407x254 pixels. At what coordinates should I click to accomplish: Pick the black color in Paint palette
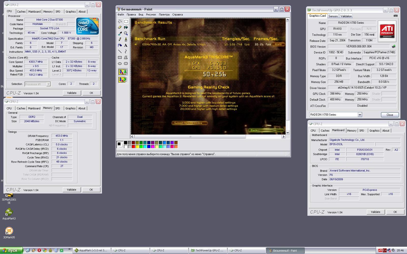point(125,143)
